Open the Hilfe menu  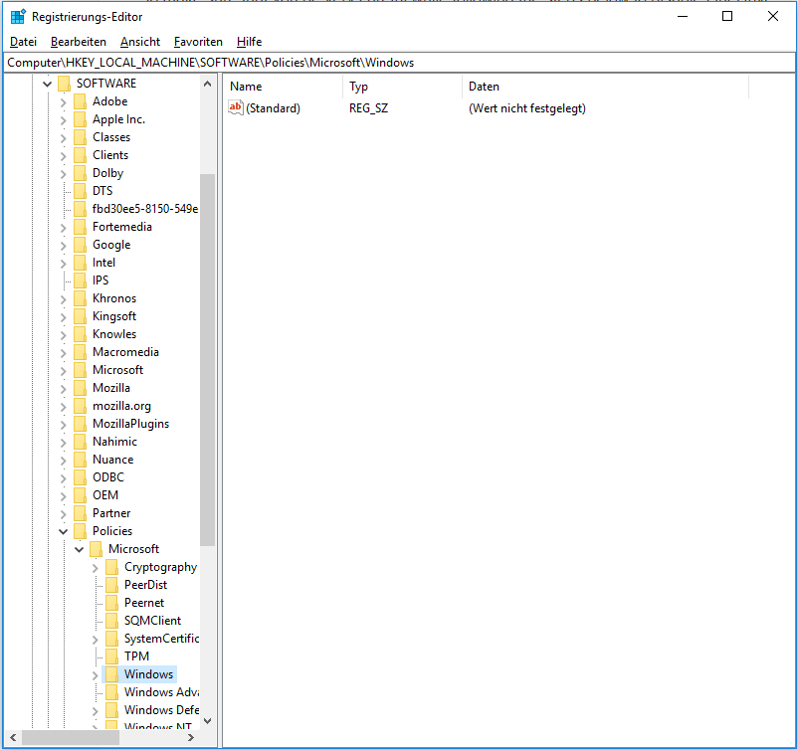pos(250,42)
